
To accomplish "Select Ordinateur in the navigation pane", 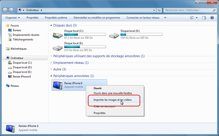I will [x=17, y=58].
